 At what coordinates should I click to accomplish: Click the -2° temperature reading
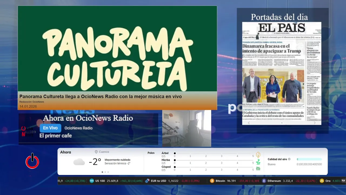95,162
